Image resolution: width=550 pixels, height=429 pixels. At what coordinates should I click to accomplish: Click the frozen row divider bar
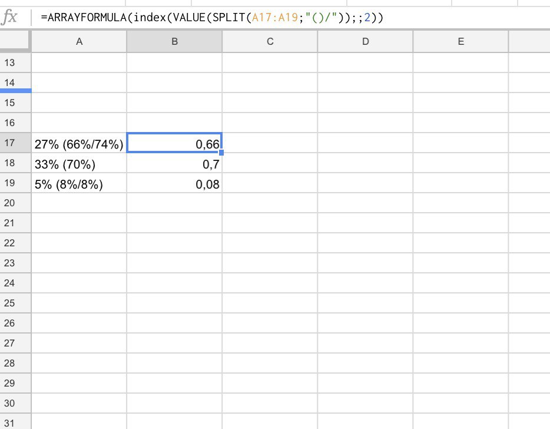click(16, 91)
